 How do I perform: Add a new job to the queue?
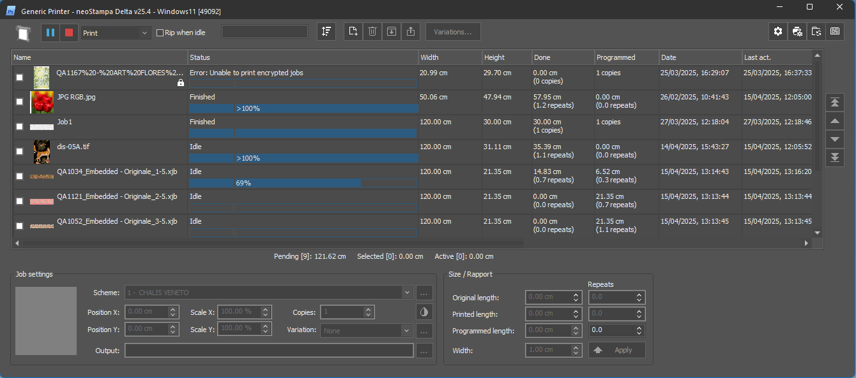pyautogui.click(x=354, y=32)
